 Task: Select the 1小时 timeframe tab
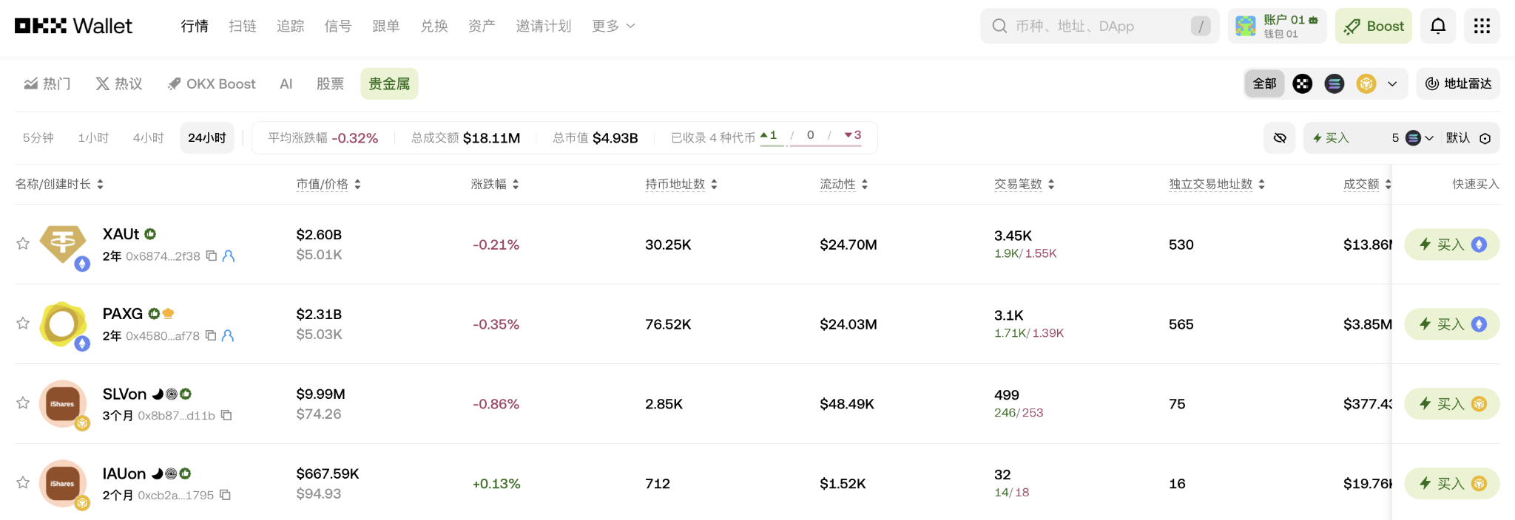93,138
